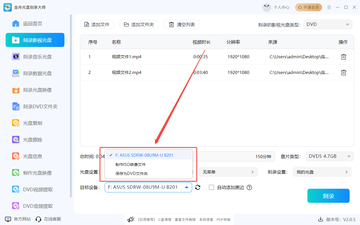The width and height of the screenshot is (360, 225).
Task: Open the DVD音频提取 tool
Action: (x=35, y=206)
